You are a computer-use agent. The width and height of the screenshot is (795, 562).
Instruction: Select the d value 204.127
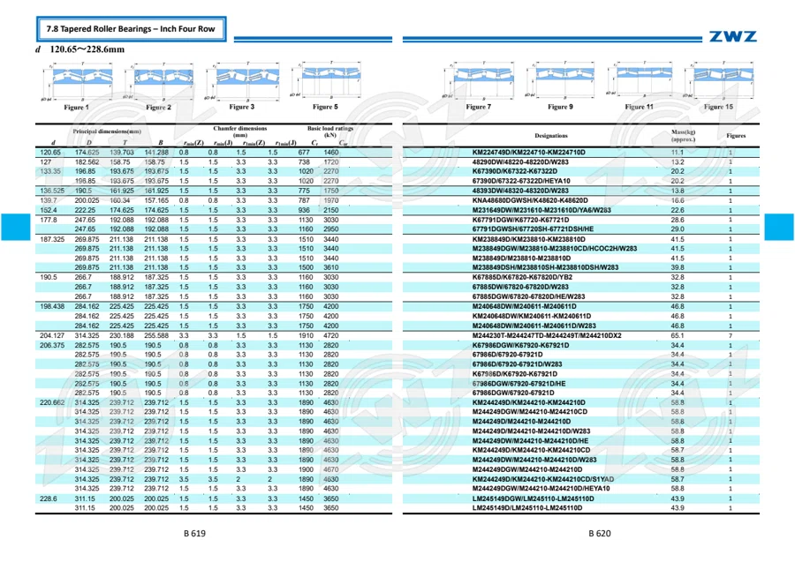(52, 335)
